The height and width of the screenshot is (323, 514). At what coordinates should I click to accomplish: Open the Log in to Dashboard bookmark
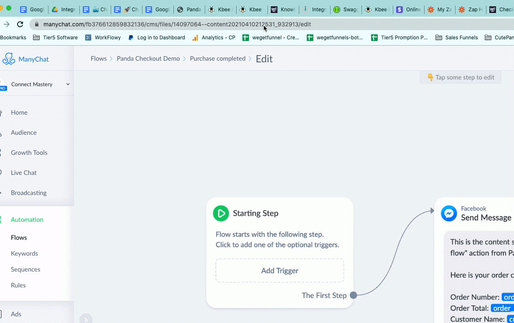click(156, 38)
